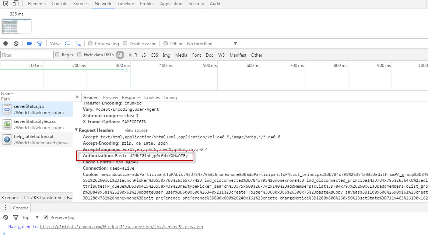Switch to the Timeline panel tab

(126, 4)
